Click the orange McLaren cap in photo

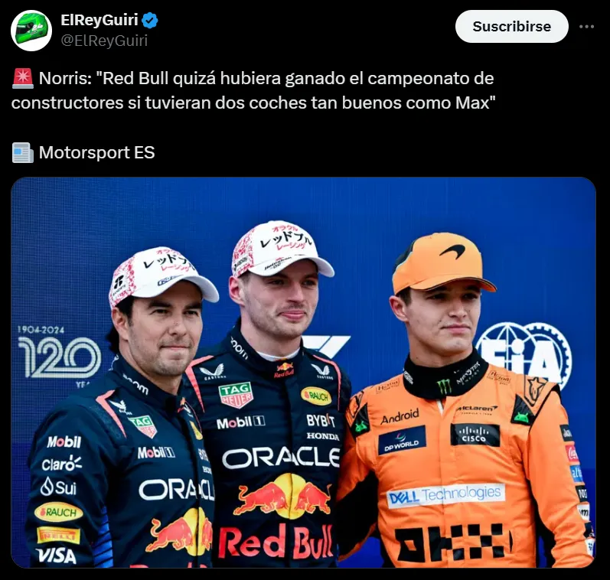click(x=442, y=263)
